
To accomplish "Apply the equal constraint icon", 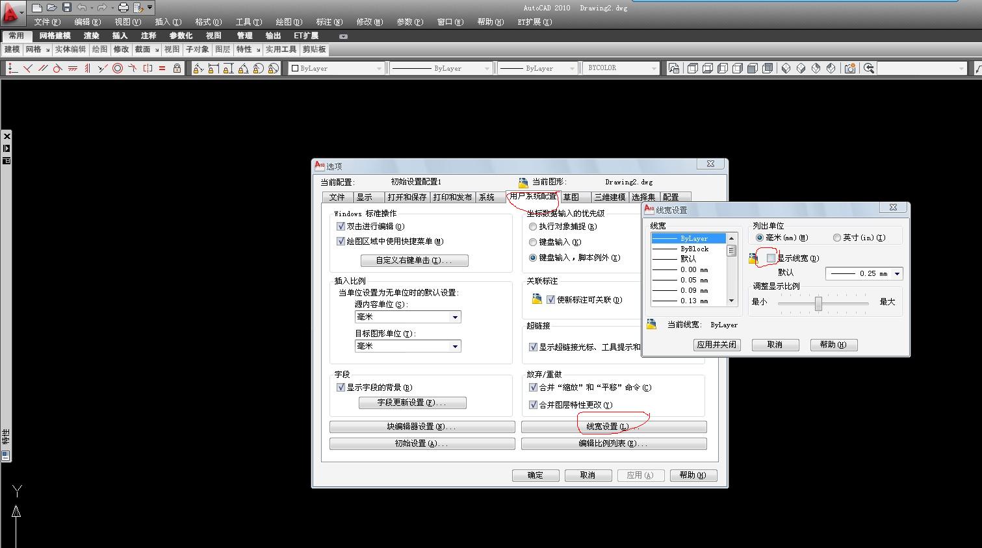I will (162, 68).
